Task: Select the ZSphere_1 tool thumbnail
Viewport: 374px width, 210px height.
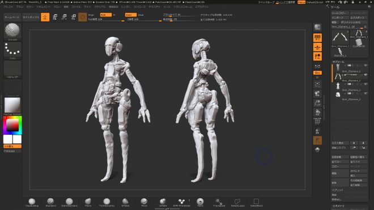Action: pos(340,53)
